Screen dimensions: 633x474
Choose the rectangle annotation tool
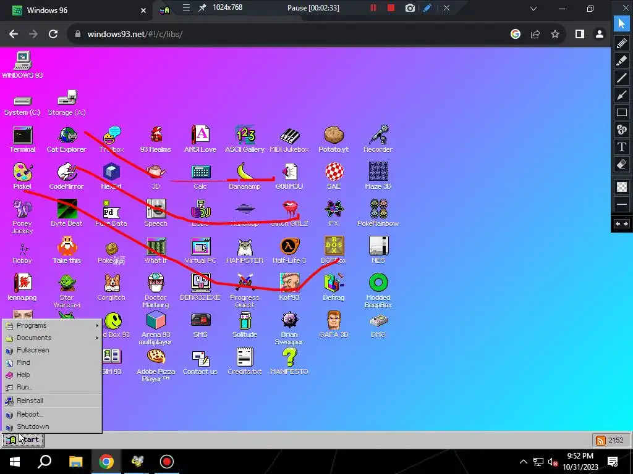click(622, 112)
